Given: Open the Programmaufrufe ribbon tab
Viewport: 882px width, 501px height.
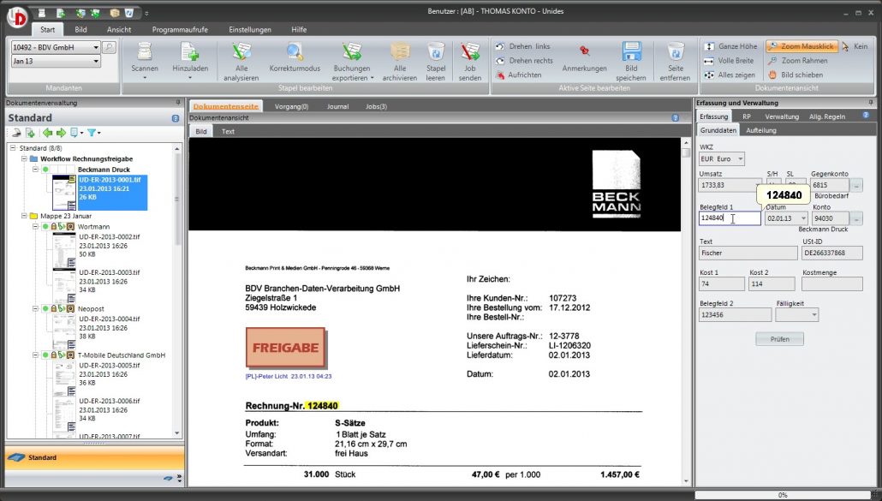Looking at the screenshot, I should click(180, 29).
